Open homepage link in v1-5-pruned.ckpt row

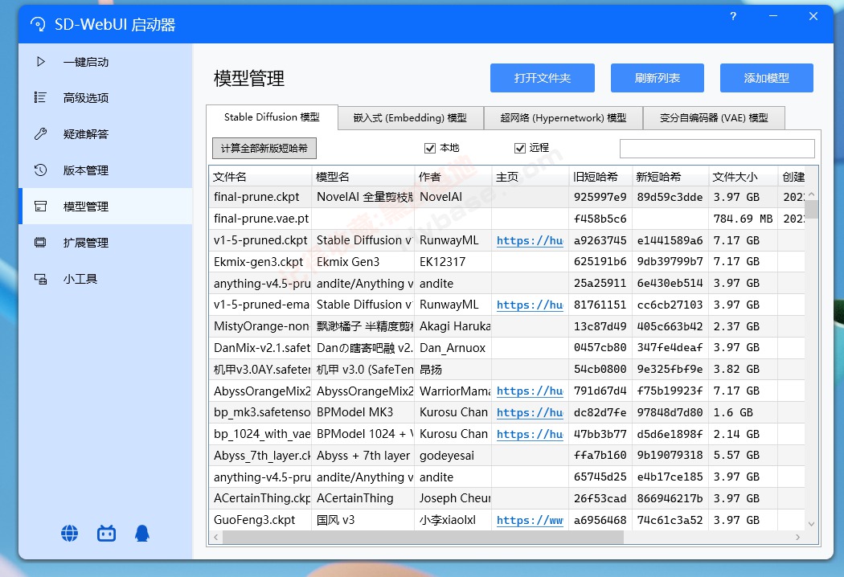530,240
